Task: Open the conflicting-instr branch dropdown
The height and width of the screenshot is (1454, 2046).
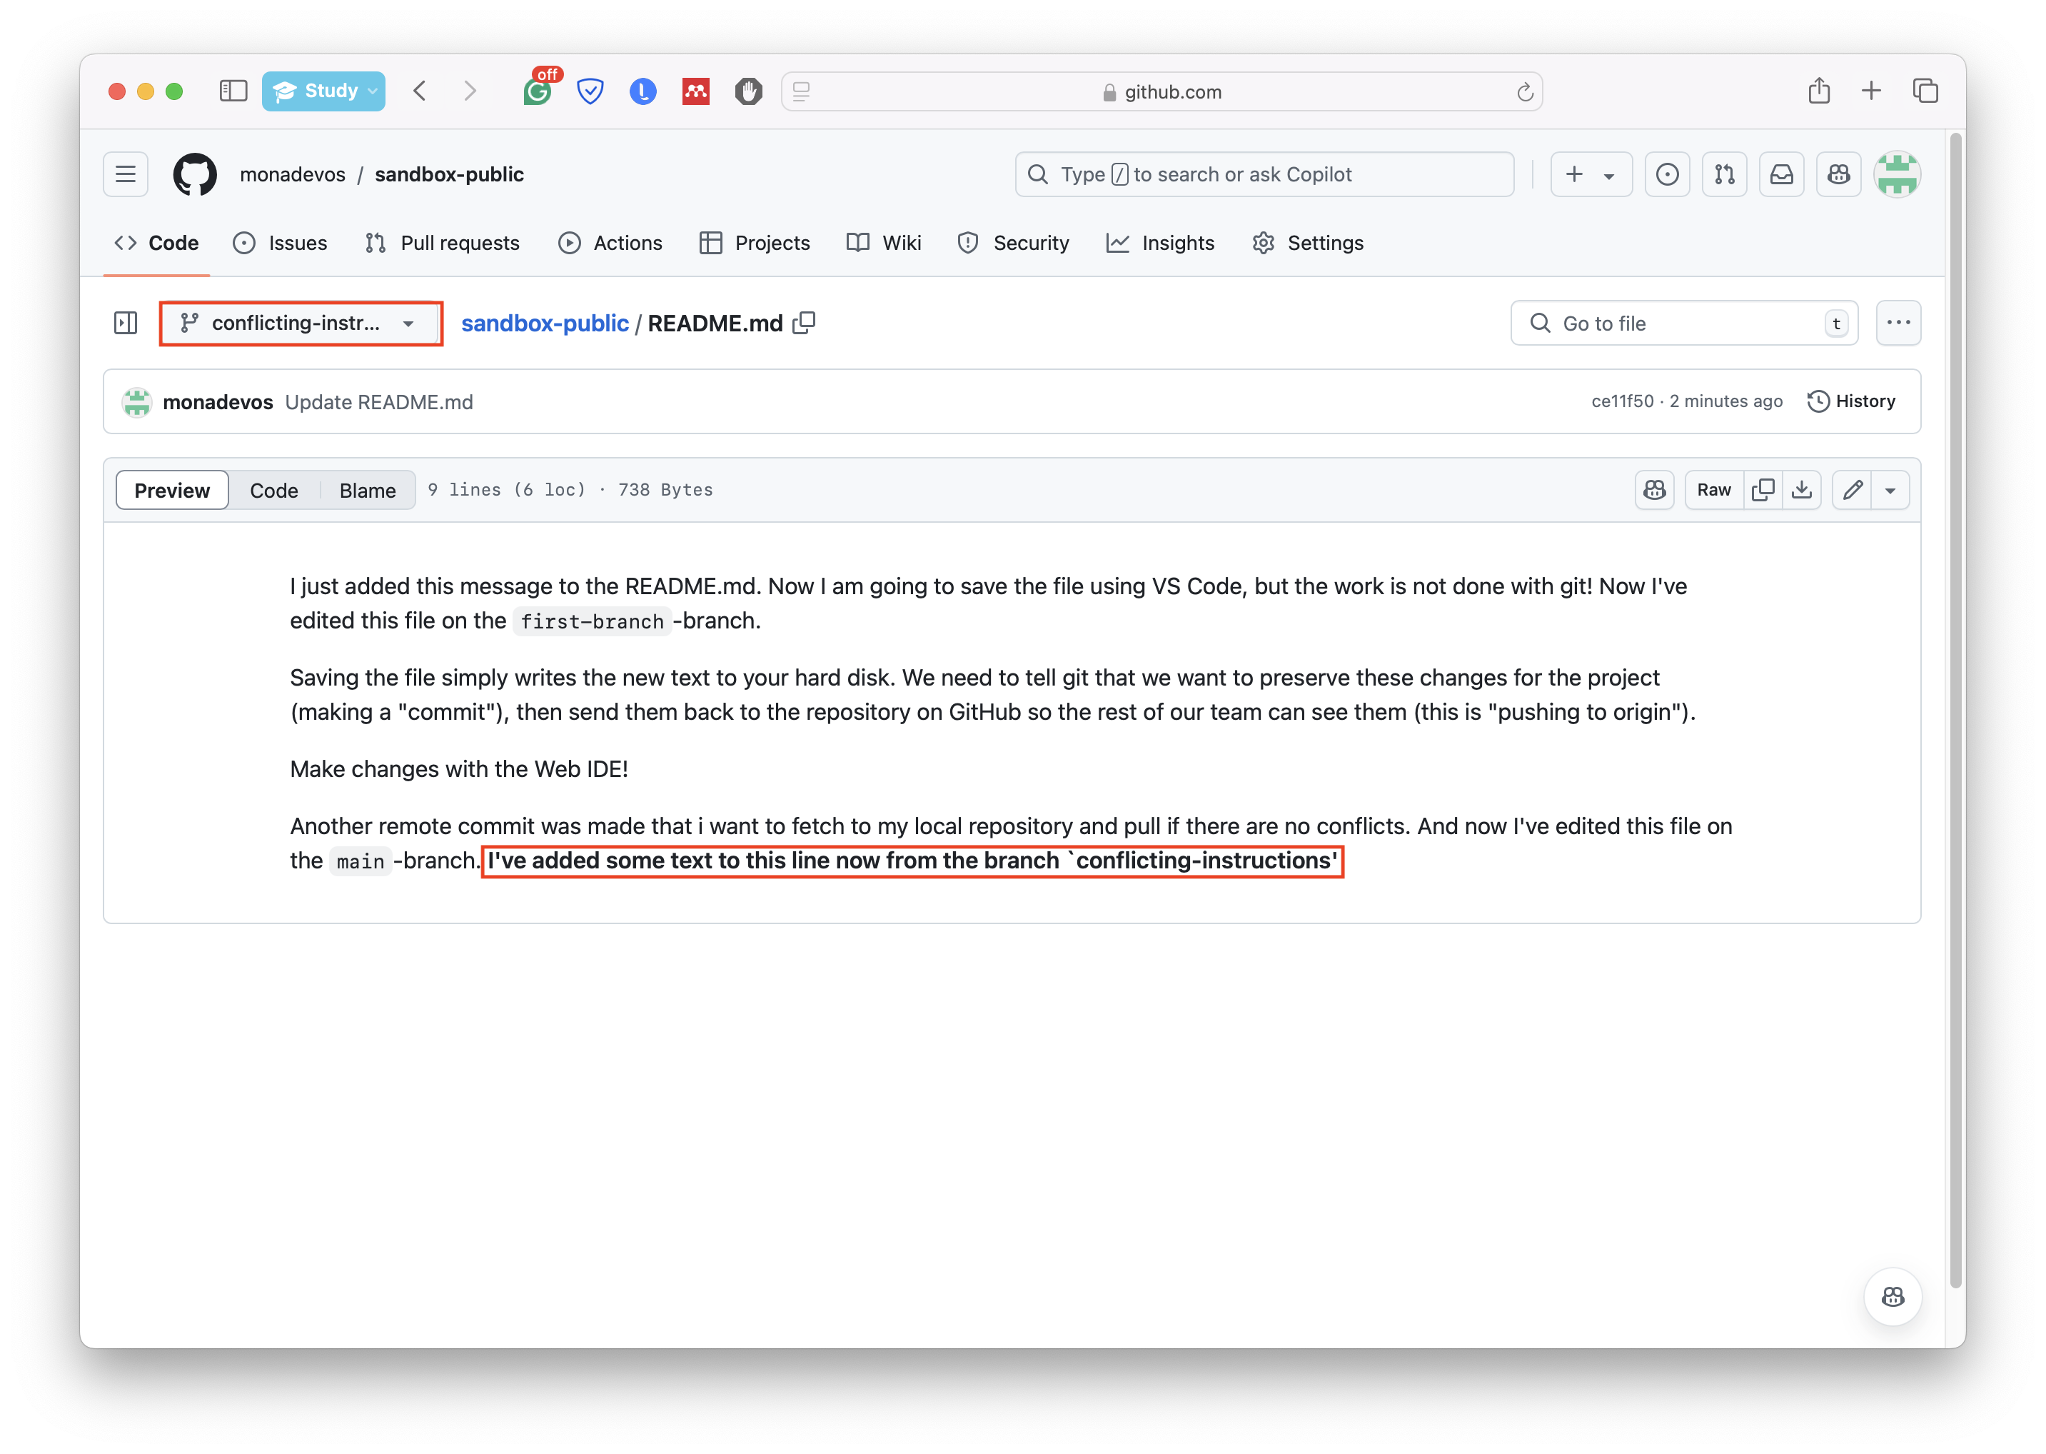Action: coord(300,324)
